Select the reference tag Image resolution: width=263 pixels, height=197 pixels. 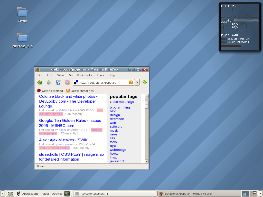117,119
